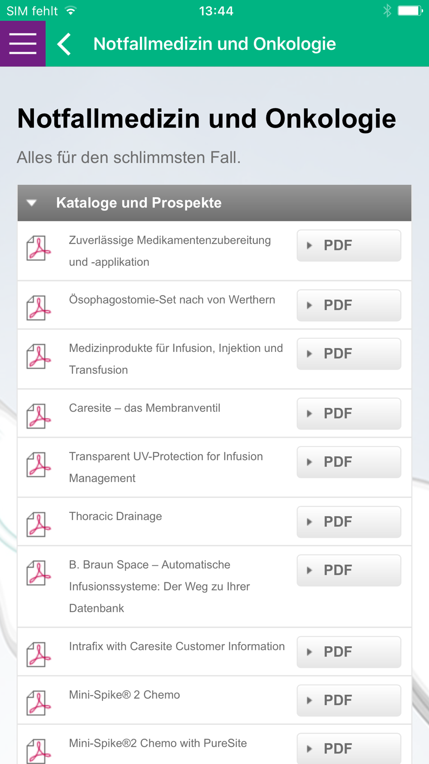The image size is (429, 764).
Task: Click PDF icon beside Ösophagostomie-Set entry
Action: (x=38, y=308)
